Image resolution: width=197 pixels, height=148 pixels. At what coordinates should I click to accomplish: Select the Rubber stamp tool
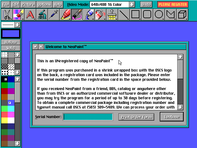pos(112,14)
